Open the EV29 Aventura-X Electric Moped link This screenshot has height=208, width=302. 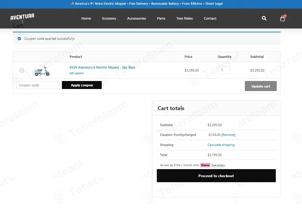coord(102,67)
